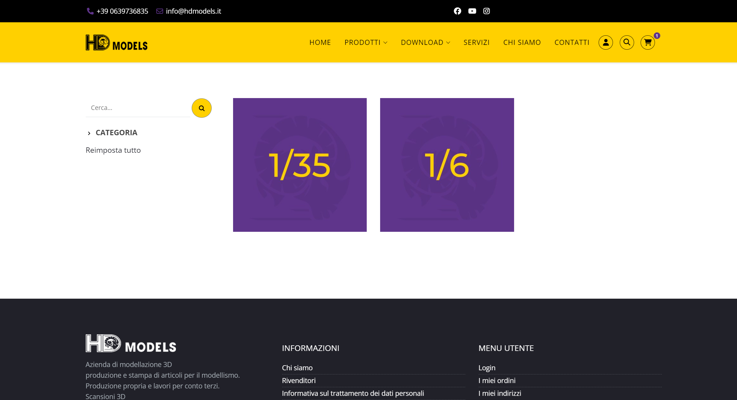
Task: Click the Reimposta tutto link
Action: click(x=113, y=150)
